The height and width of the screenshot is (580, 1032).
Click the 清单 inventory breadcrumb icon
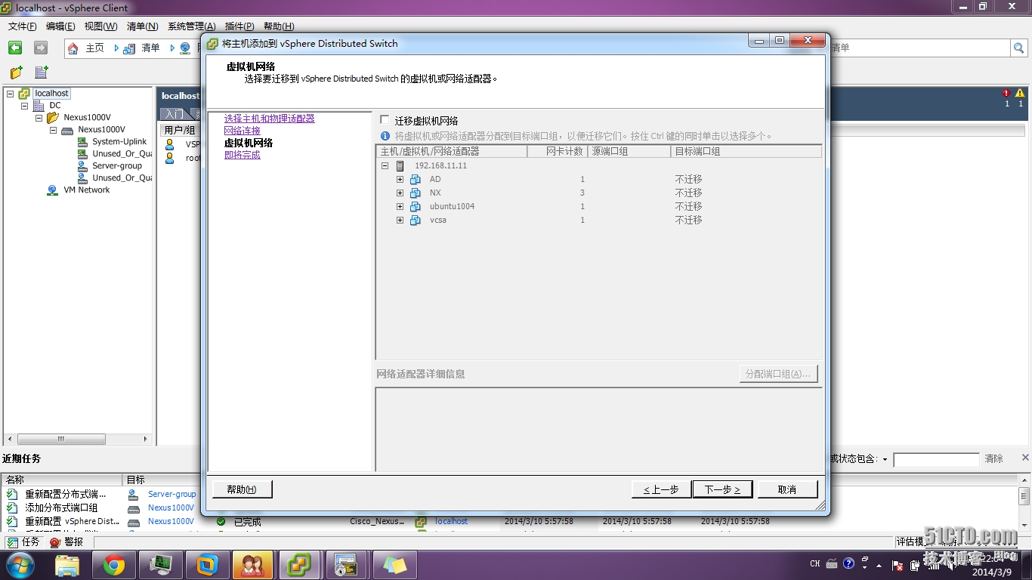[x=130, y=48]
